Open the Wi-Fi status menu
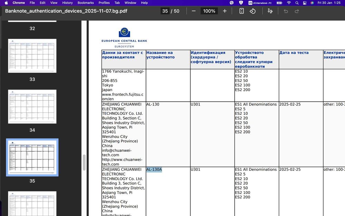This screenshot has height=216, width=345. [289, 3]
